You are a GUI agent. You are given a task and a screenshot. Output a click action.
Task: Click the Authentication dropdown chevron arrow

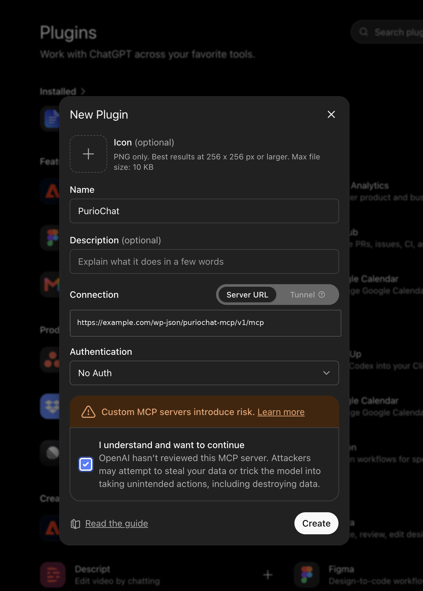(326, 373)
